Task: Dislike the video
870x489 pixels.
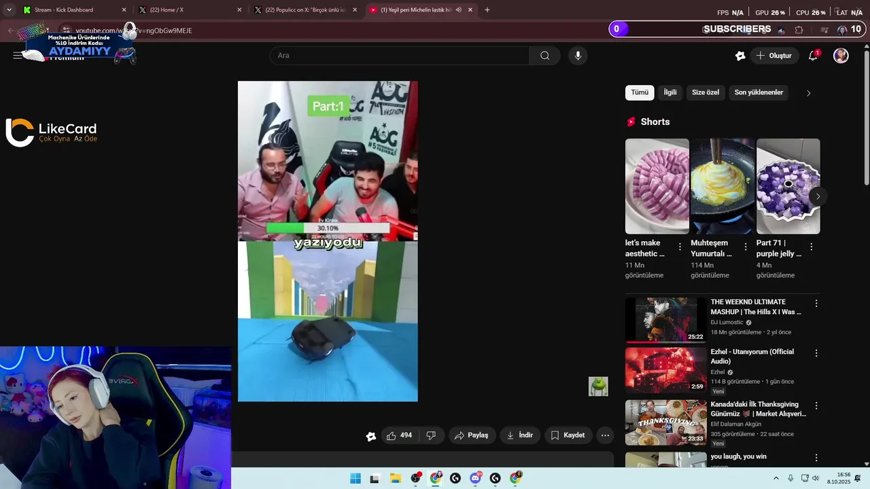Action: [x=431, y=435]
